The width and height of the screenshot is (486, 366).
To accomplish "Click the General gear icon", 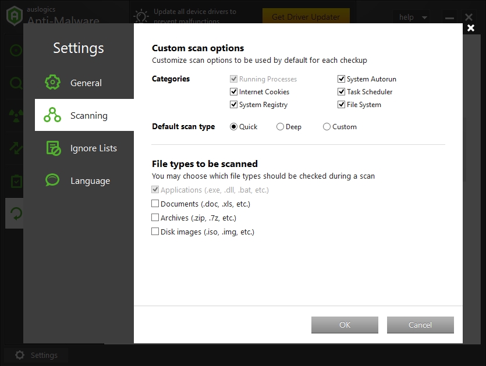I will [x=53, y=83].
